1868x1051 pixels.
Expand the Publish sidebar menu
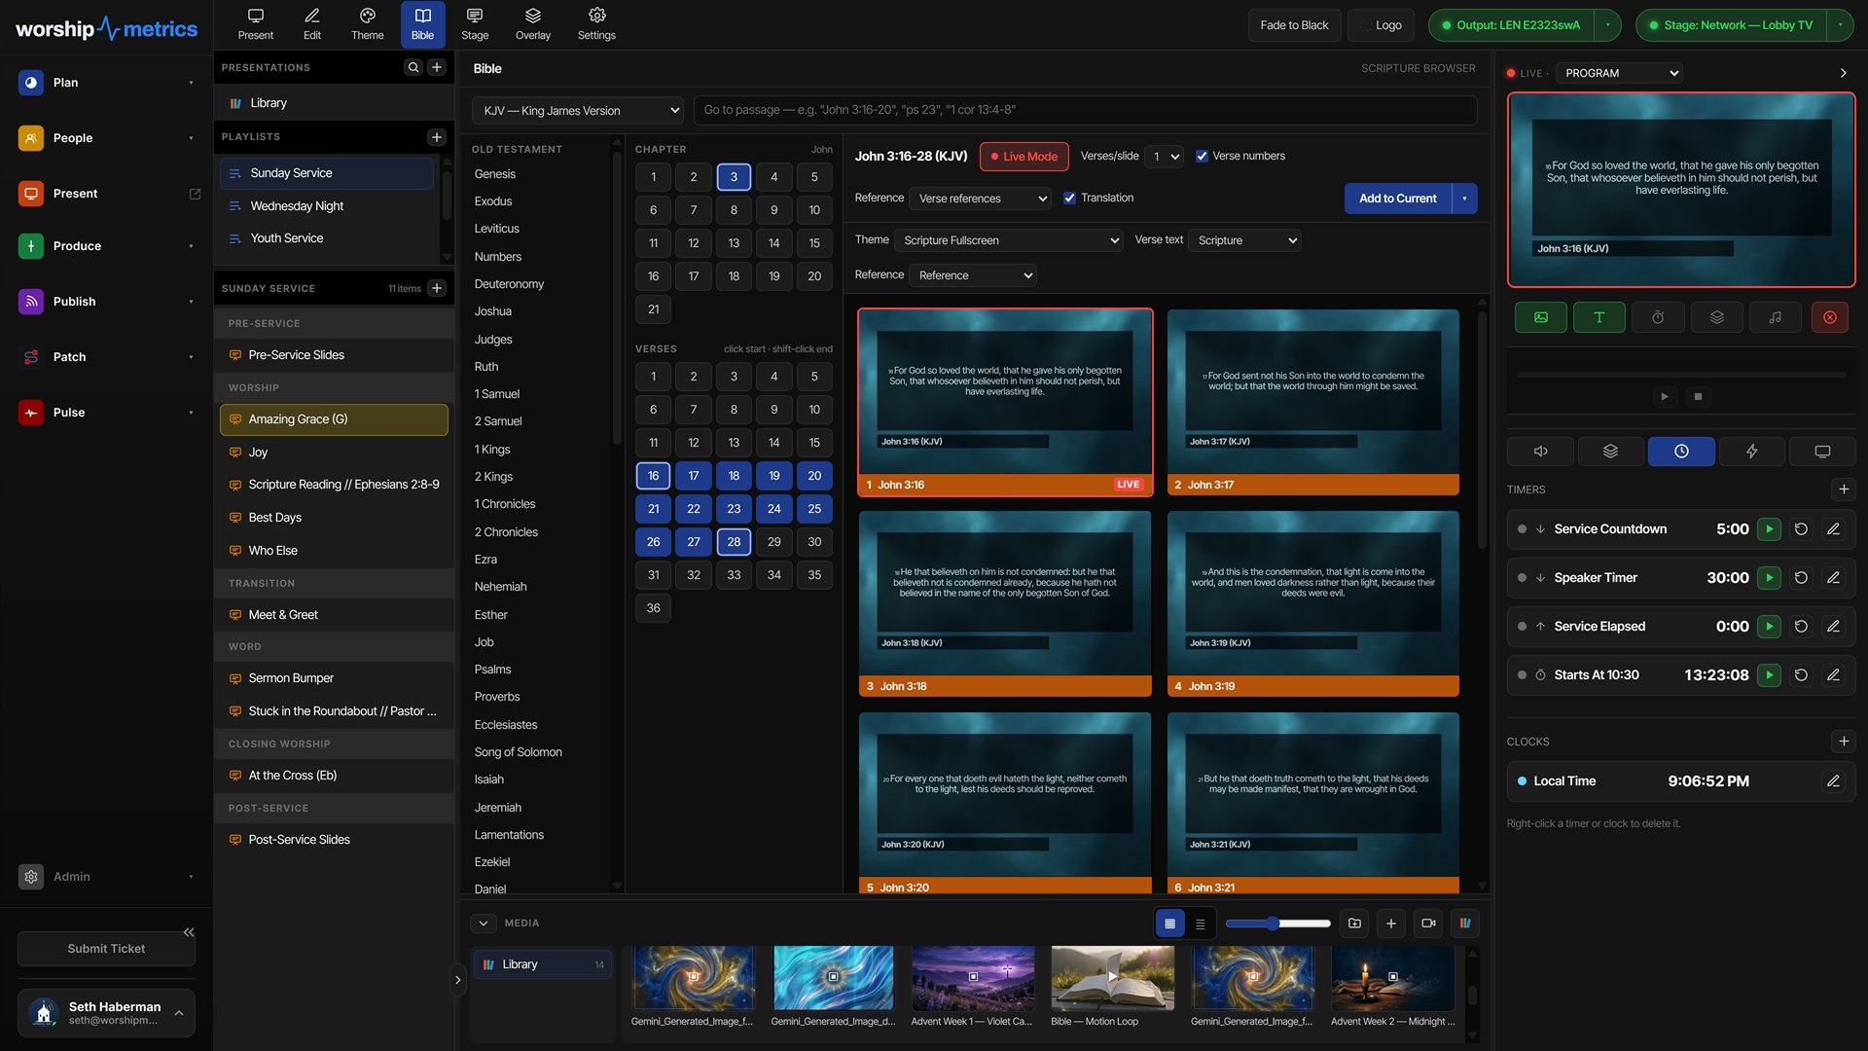tap(107, 302)
